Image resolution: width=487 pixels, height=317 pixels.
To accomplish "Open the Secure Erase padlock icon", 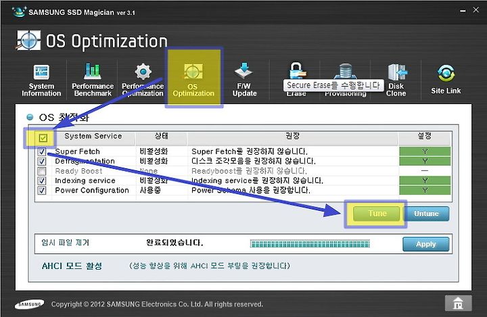I will click(x=297, y=70).
